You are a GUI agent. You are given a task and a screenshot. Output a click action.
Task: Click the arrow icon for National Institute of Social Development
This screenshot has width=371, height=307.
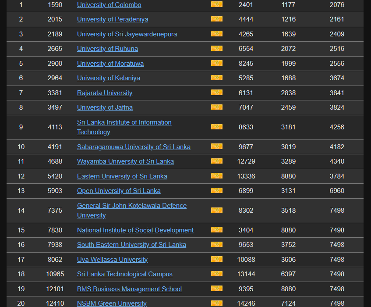[x=216, y=230]
